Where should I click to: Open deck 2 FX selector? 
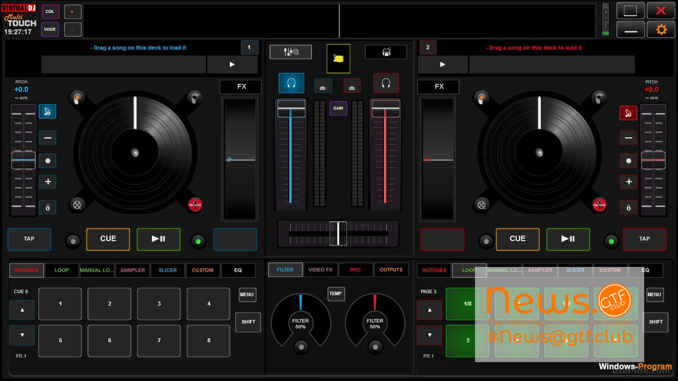click(438, 87)
